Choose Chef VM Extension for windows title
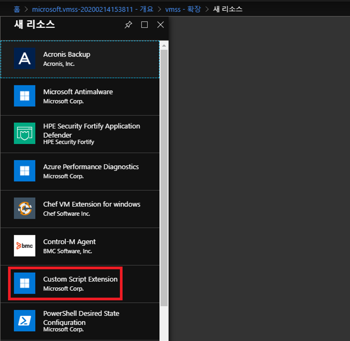The image size is (350, 341). tap(92, 204)
